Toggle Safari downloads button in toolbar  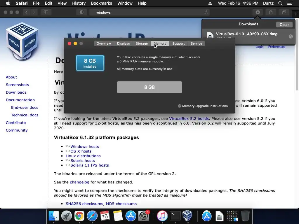coord(258,12)
